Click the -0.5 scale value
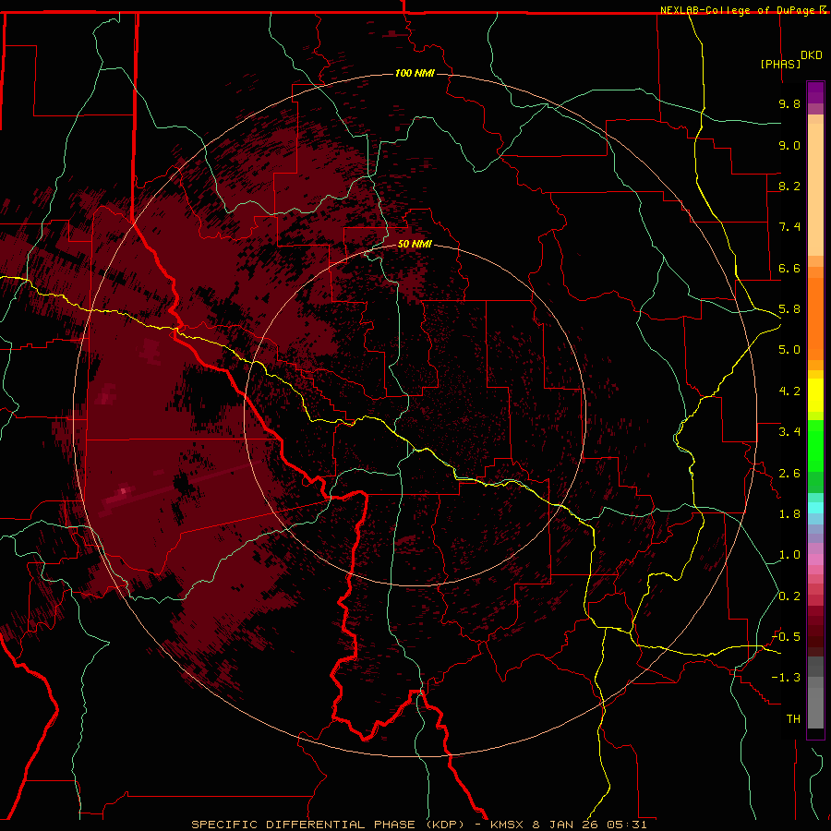This screenshot has width=831, height=831. 786,637
